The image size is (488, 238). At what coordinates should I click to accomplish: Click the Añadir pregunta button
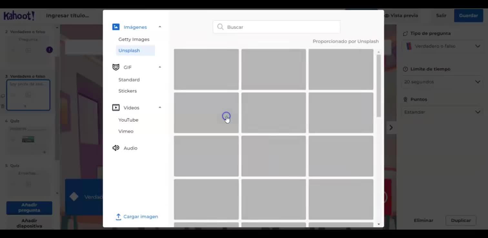(29, 208)
